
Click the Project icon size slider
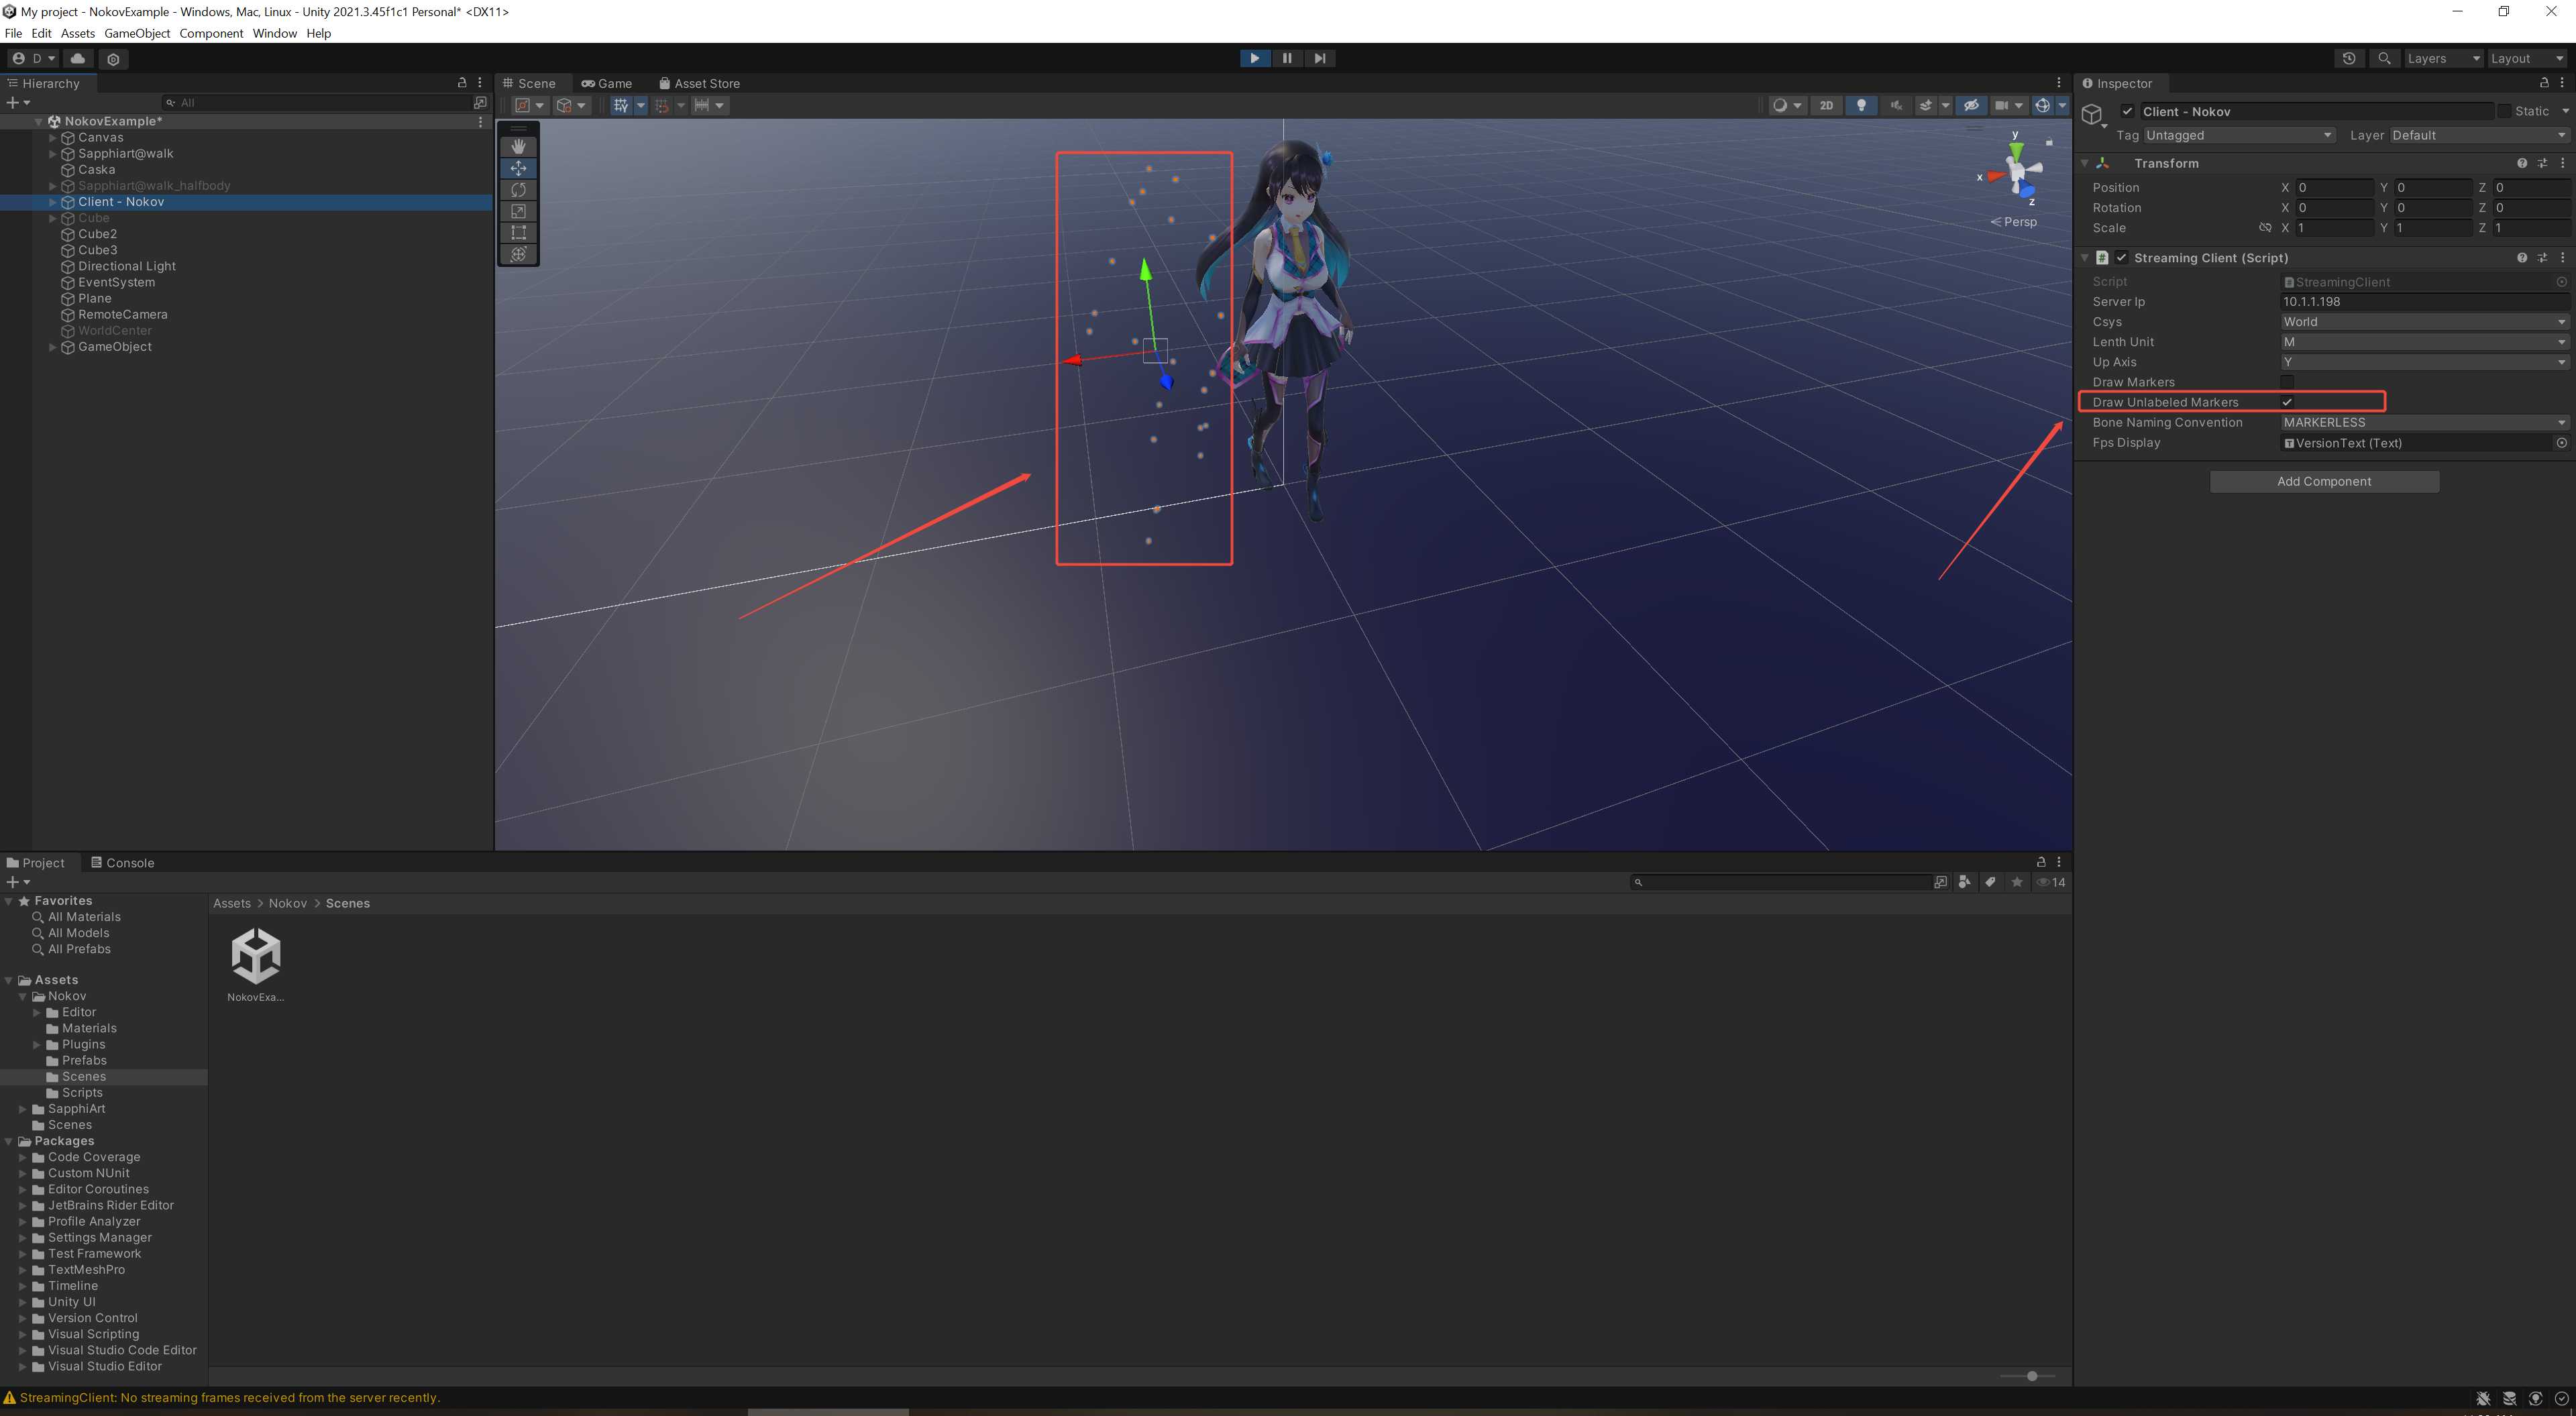2027,1377
